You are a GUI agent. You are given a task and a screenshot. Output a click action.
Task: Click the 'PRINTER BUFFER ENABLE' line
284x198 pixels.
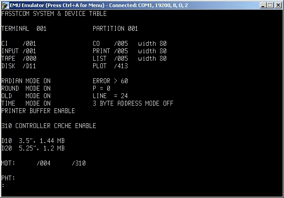point(38,111)
